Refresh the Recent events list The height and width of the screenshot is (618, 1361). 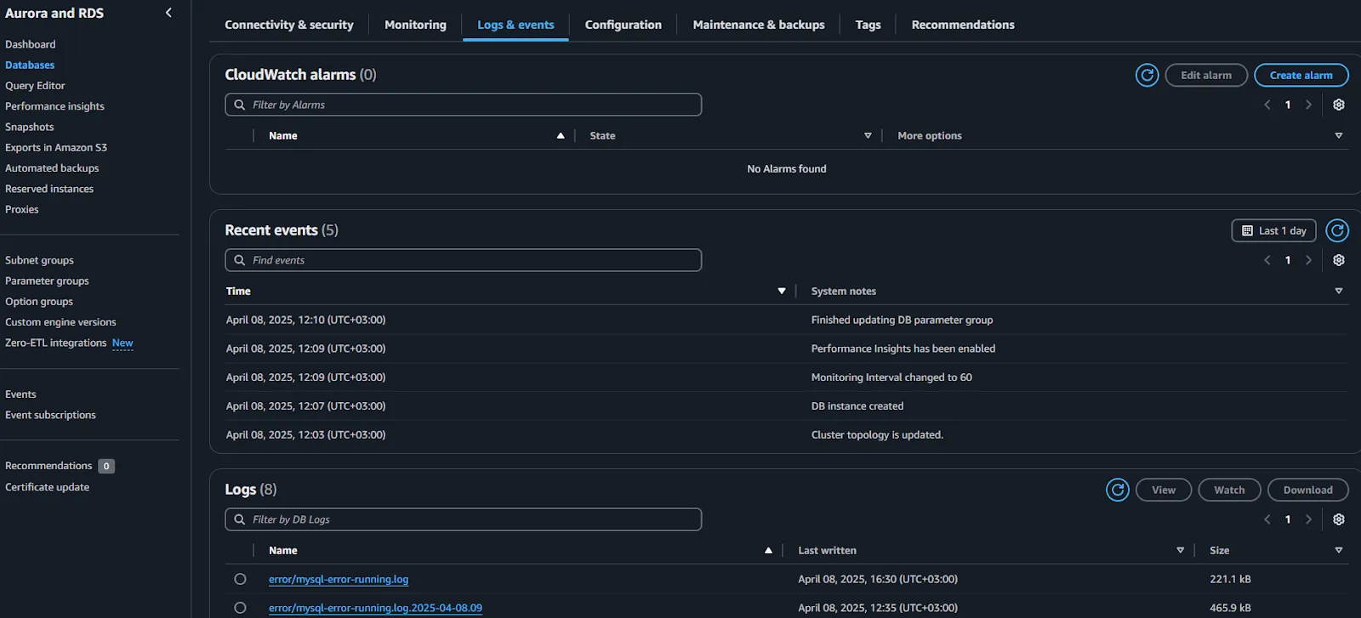[x=1337, y=230]
